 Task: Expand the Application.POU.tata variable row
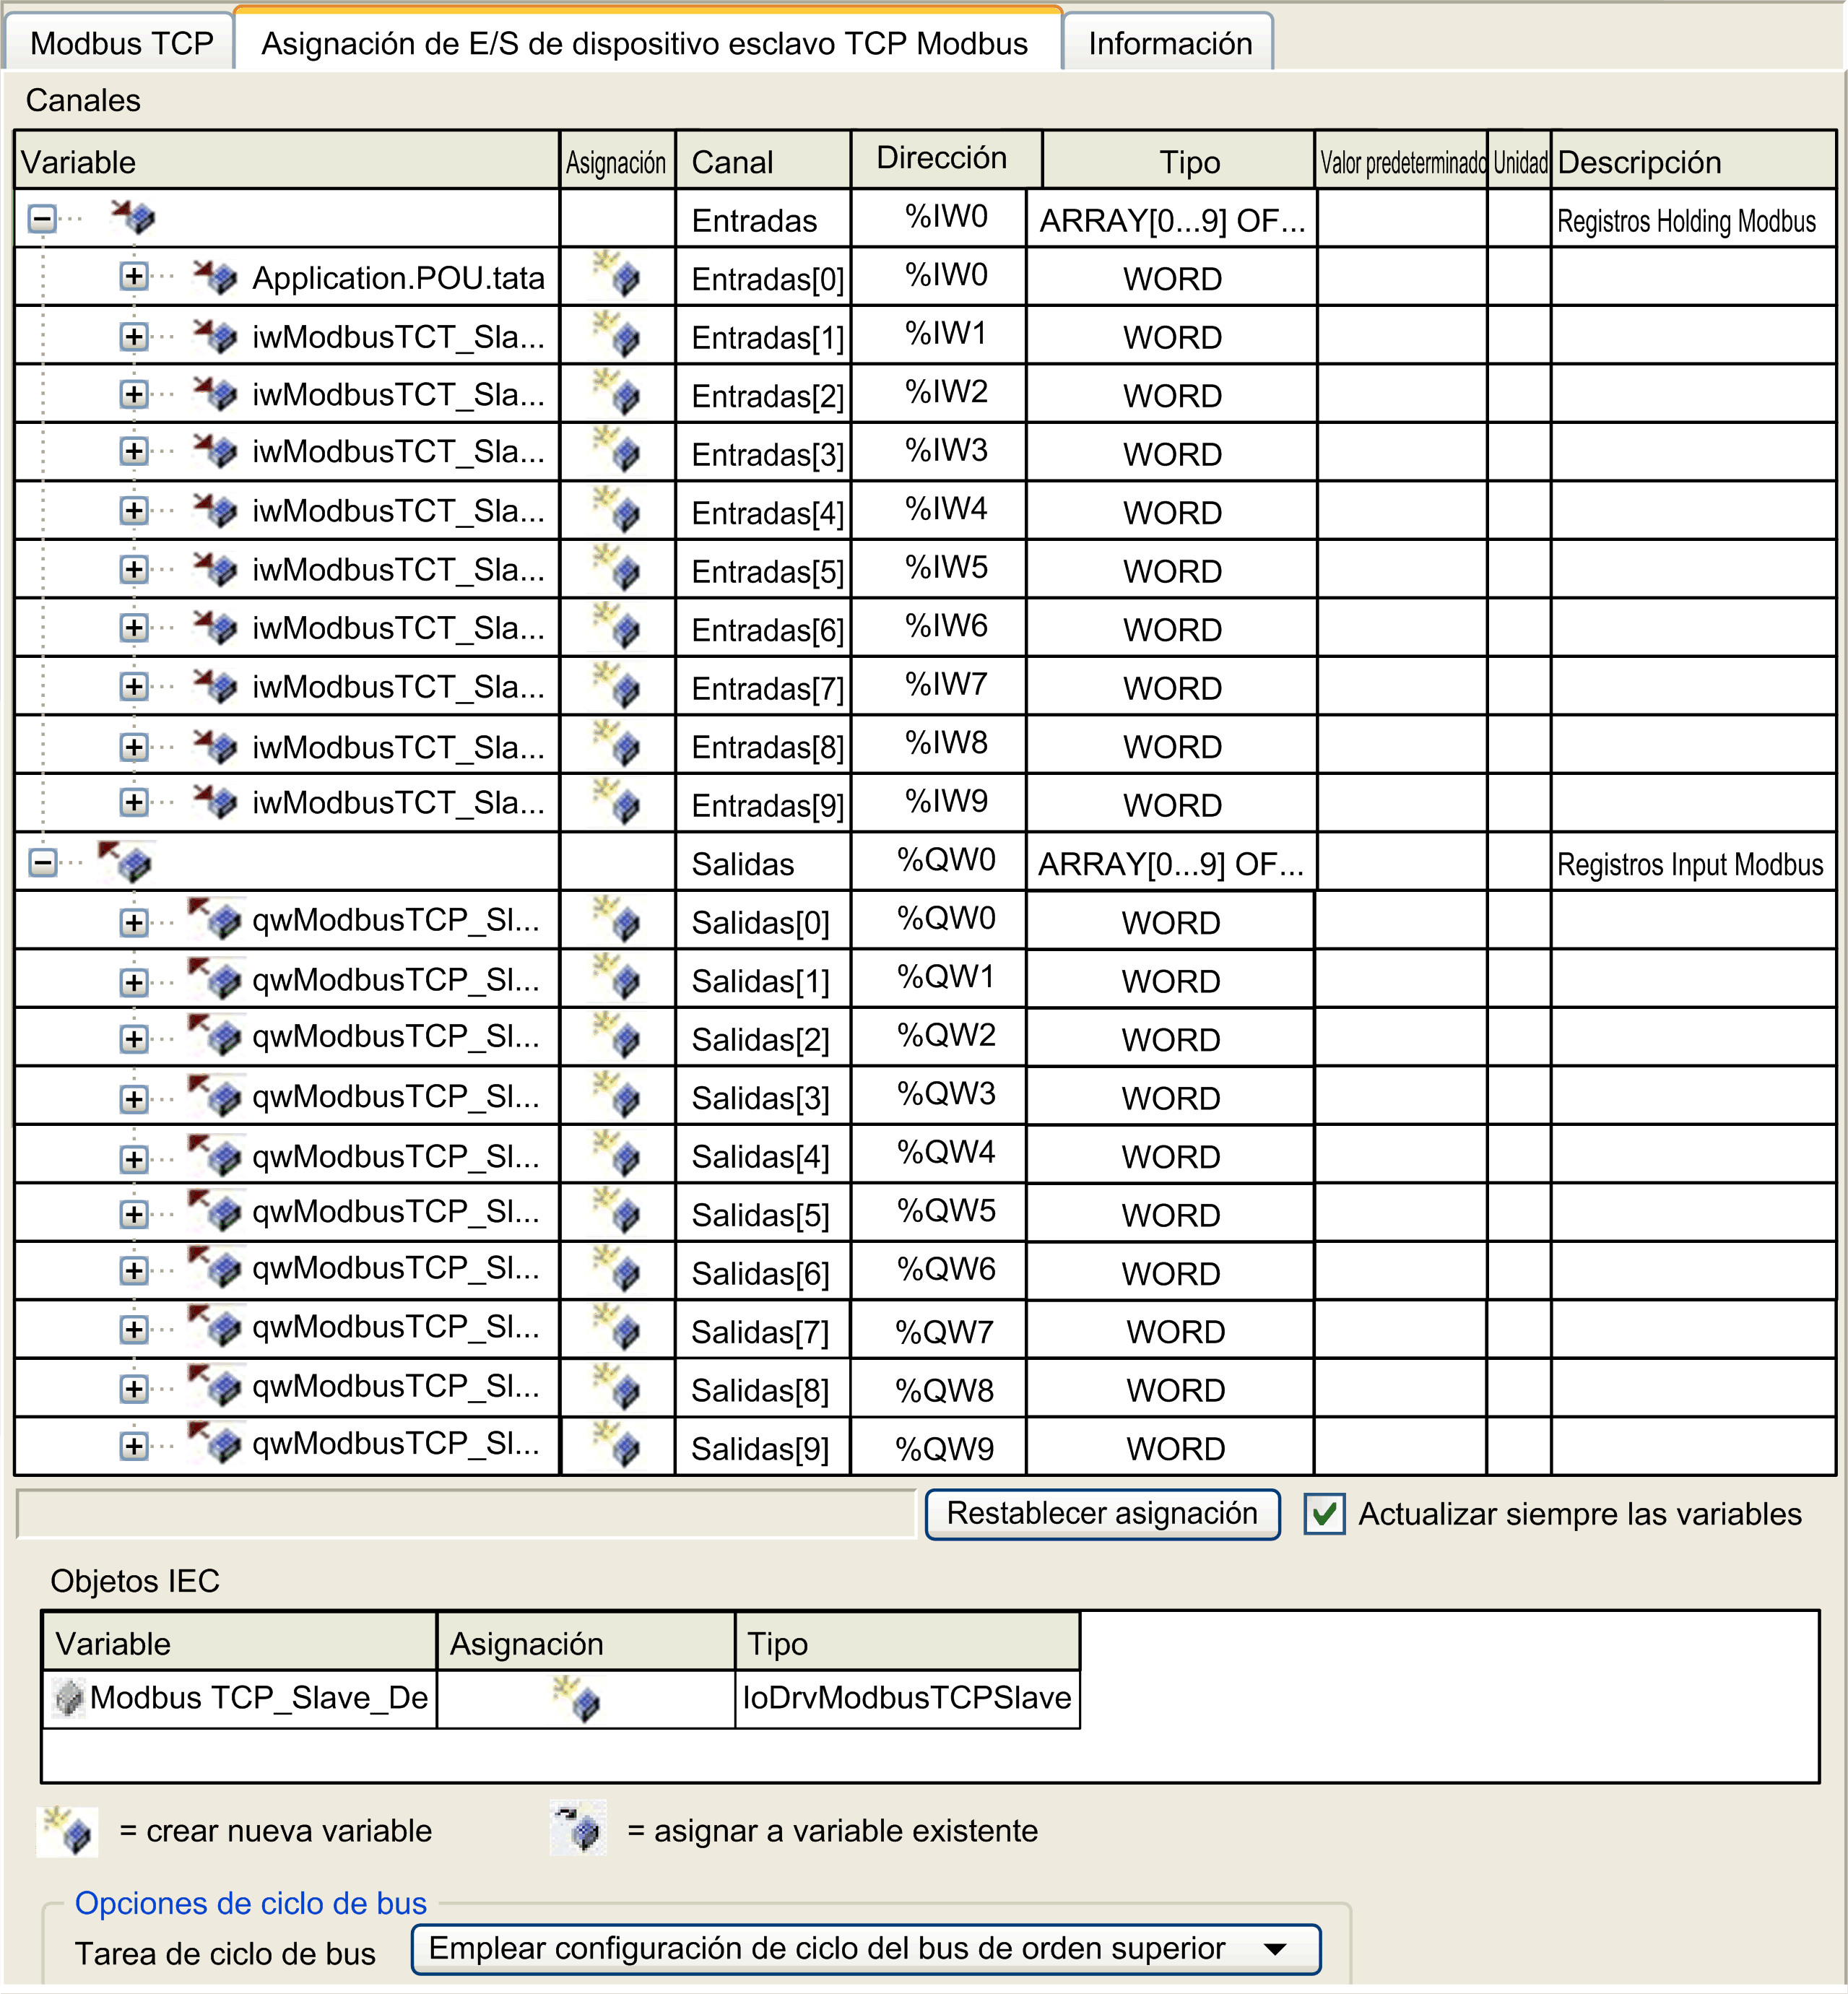[133, 276]
